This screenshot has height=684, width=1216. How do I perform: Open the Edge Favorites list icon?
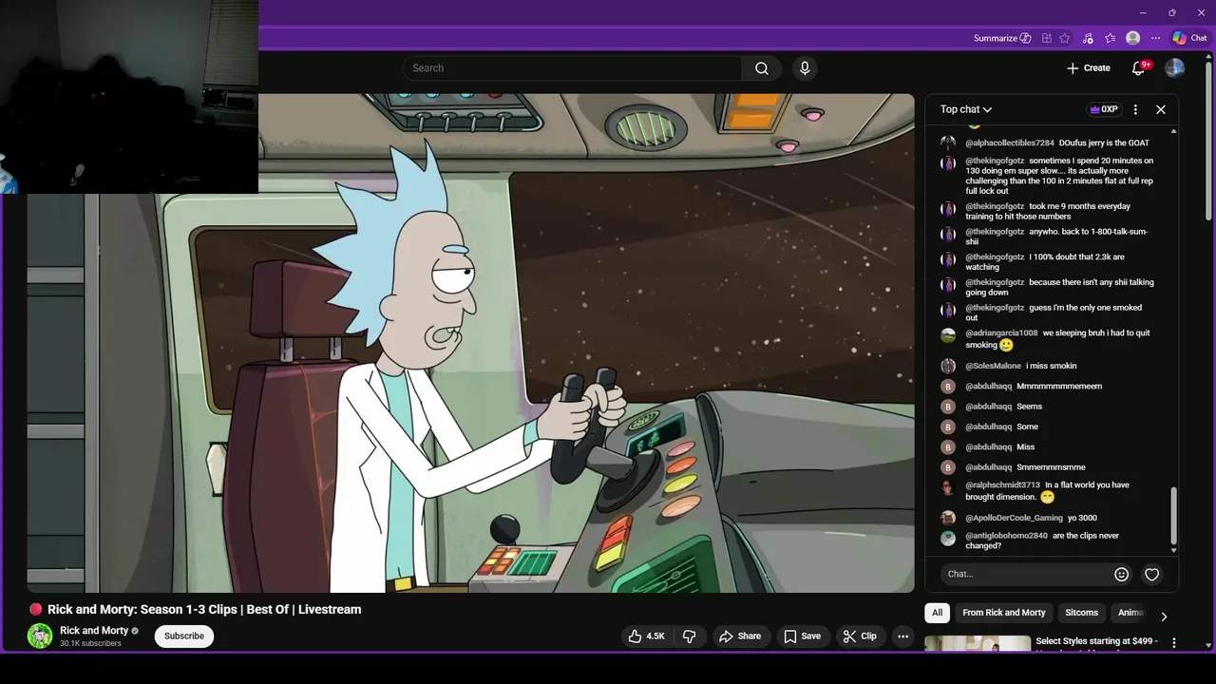1111,38
